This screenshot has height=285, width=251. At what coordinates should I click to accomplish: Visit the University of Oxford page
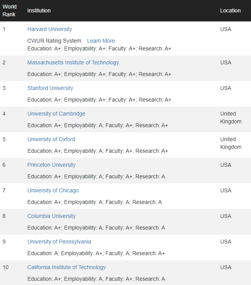coord(51,140)
